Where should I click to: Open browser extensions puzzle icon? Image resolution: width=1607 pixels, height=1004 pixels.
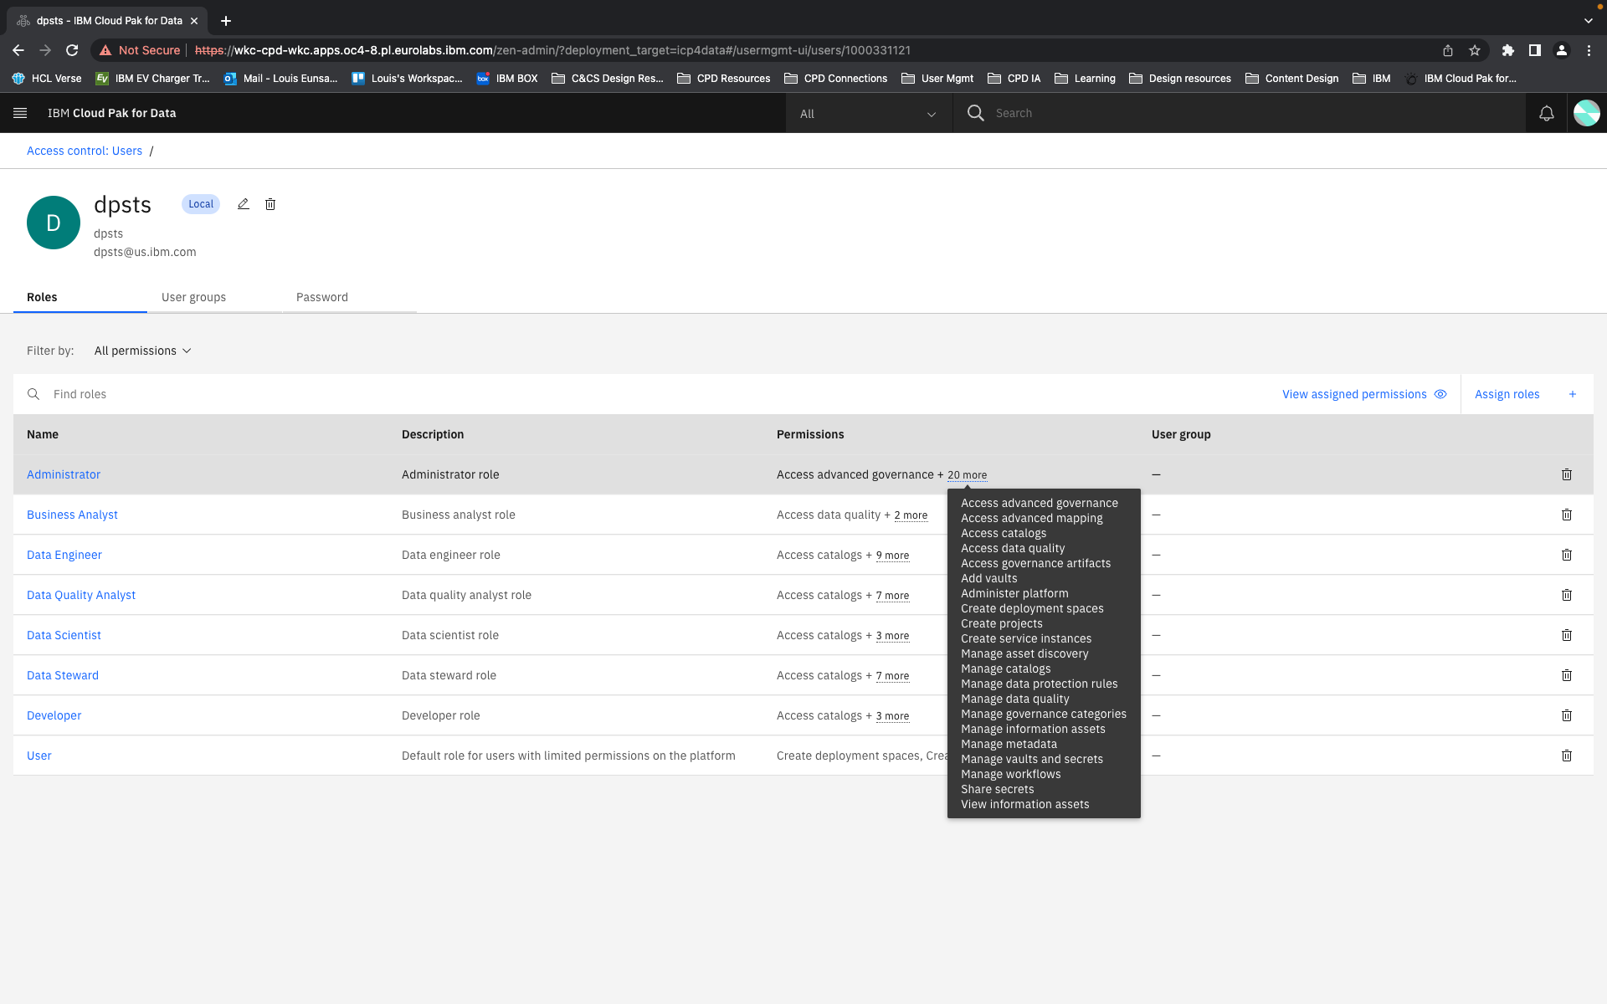[x=1507, y=50]
